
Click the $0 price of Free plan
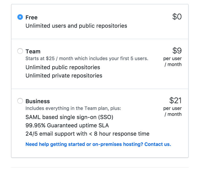(177, 17)
